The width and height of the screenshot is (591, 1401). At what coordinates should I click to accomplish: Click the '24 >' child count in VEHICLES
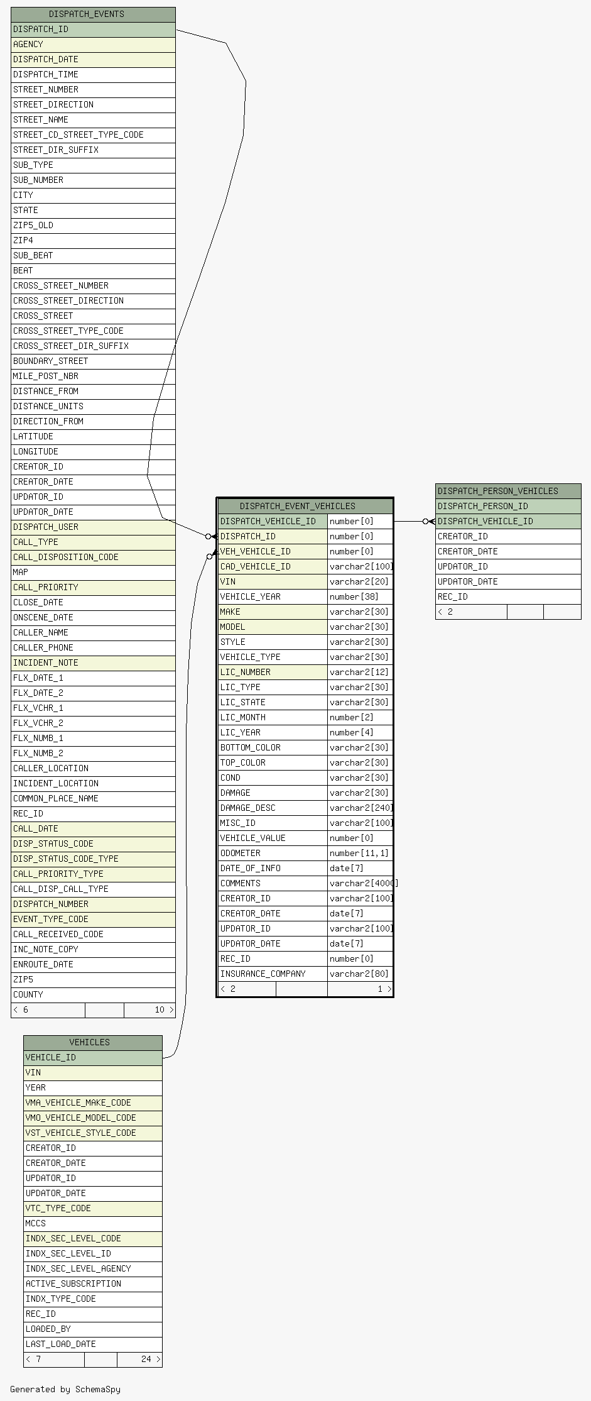(139, 1359)
